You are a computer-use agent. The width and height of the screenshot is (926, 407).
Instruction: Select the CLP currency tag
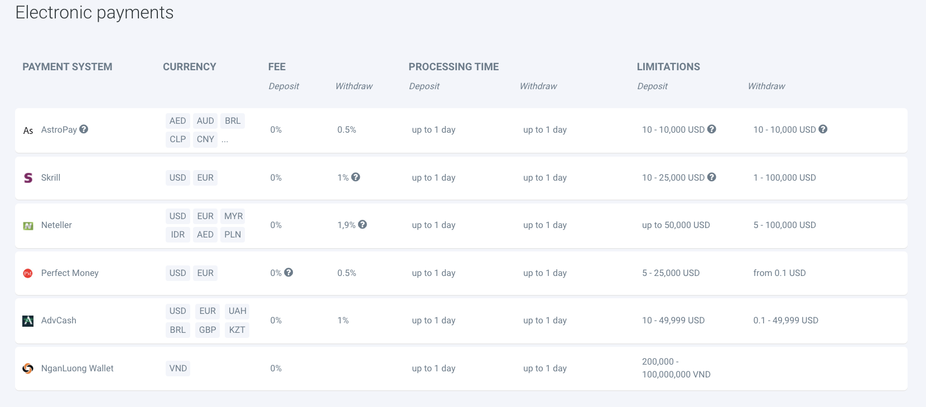[x=178, y=139]
